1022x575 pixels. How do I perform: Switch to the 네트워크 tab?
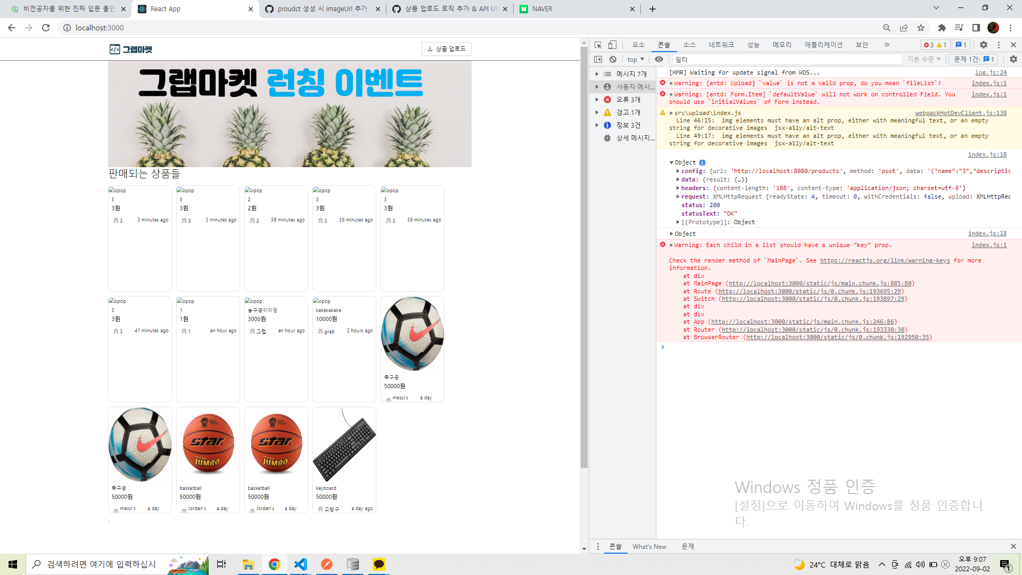click(721, 45)
